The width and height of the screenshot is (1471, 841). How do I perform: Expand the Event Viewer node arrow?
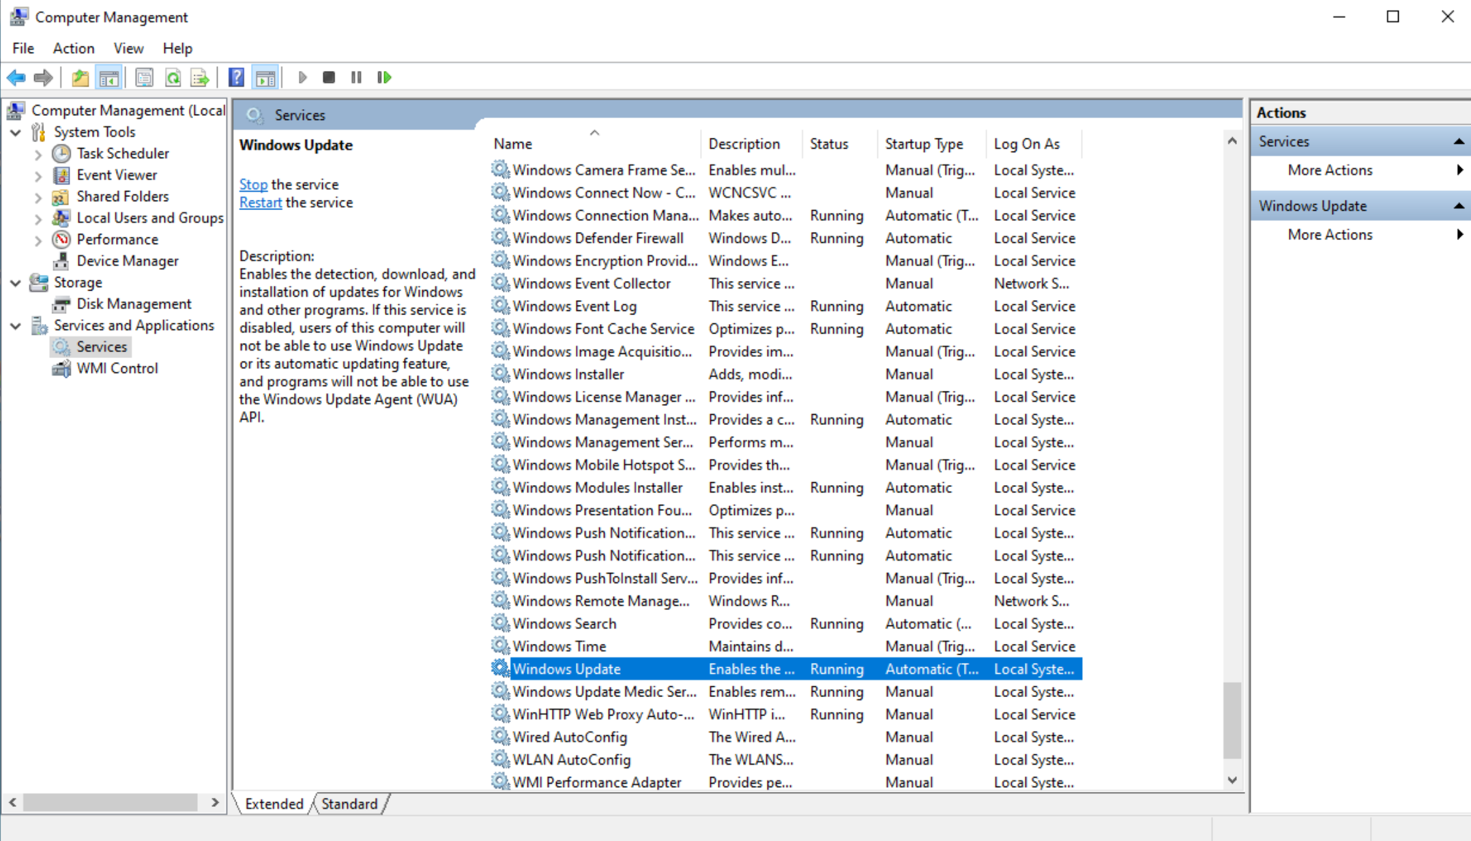click(x=38, y=176)
